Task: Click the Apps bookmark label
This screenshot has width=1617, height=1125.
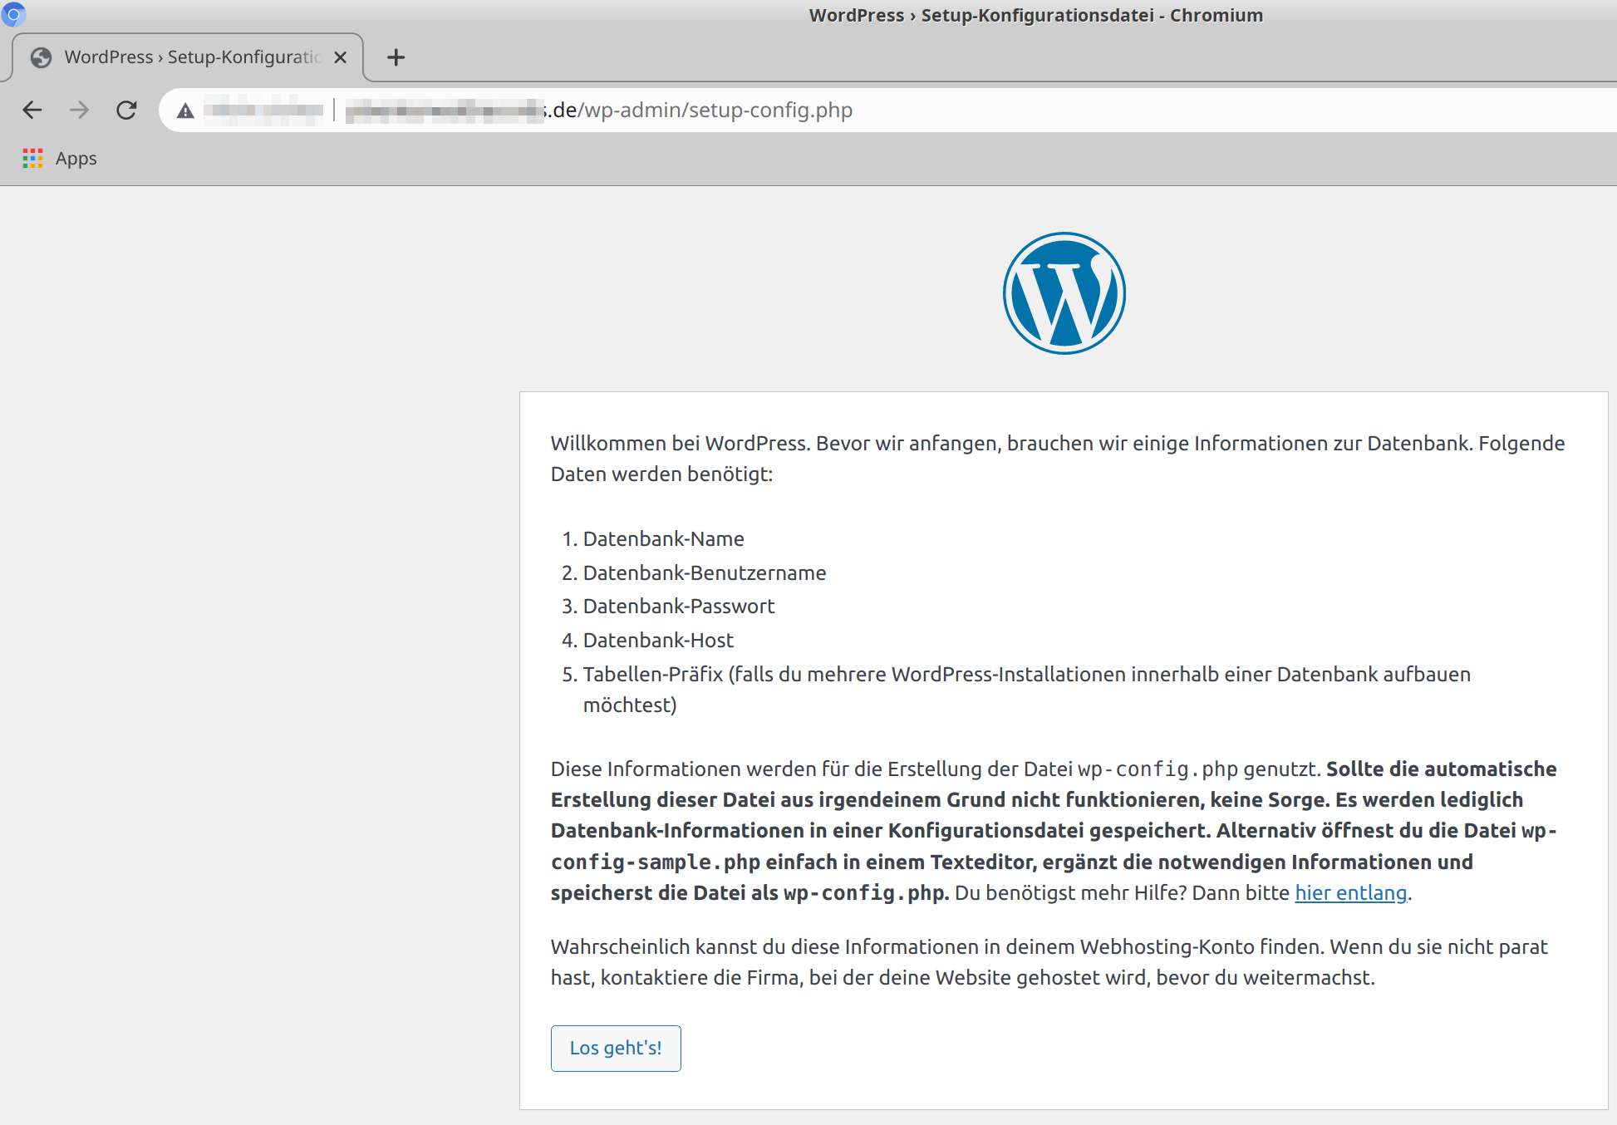Action: [x=76, y=159]
